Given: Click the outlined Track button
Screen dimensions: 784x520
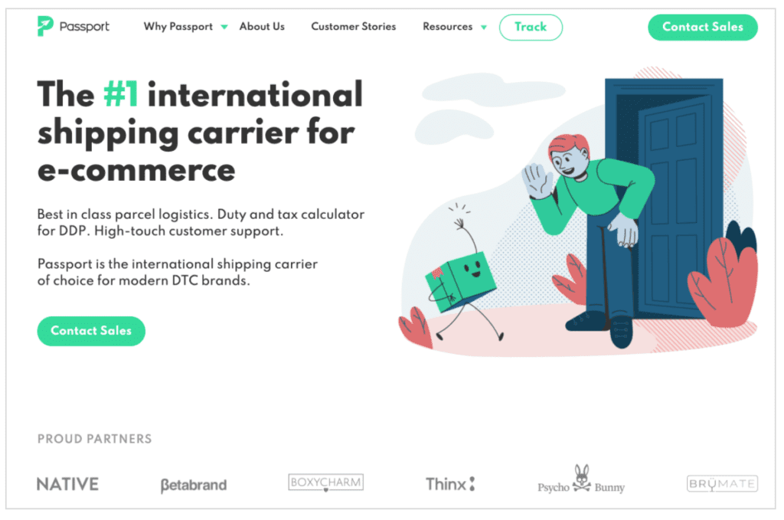Looking at the screenshot, I should (x=531, y=27).
